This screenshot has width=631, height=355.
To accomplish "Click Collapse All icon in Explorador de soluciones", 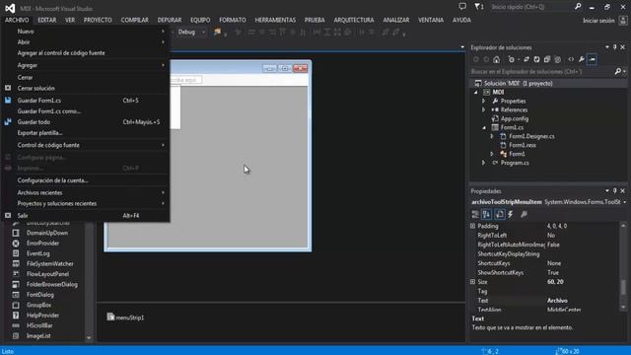I will tap(547, 59).
